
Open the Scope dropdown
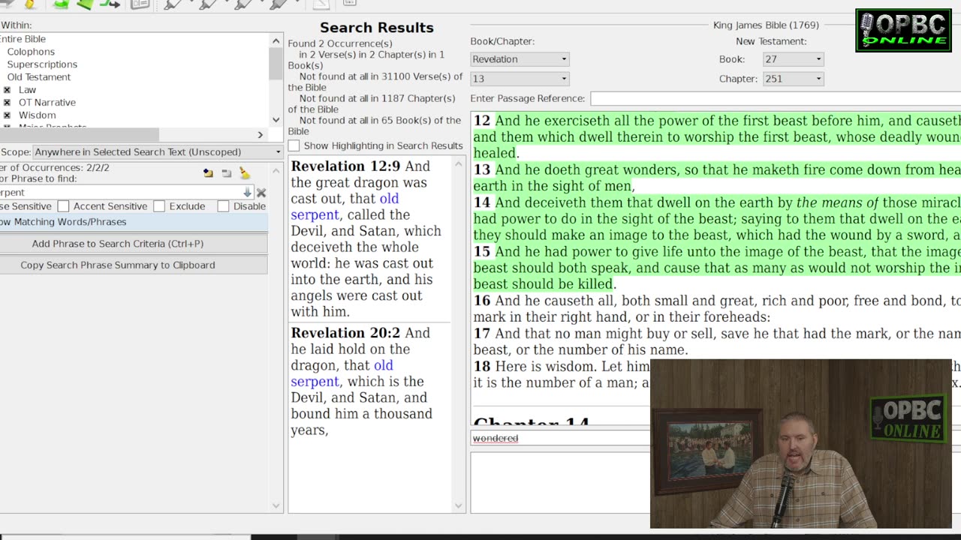[x=157, y=151]
